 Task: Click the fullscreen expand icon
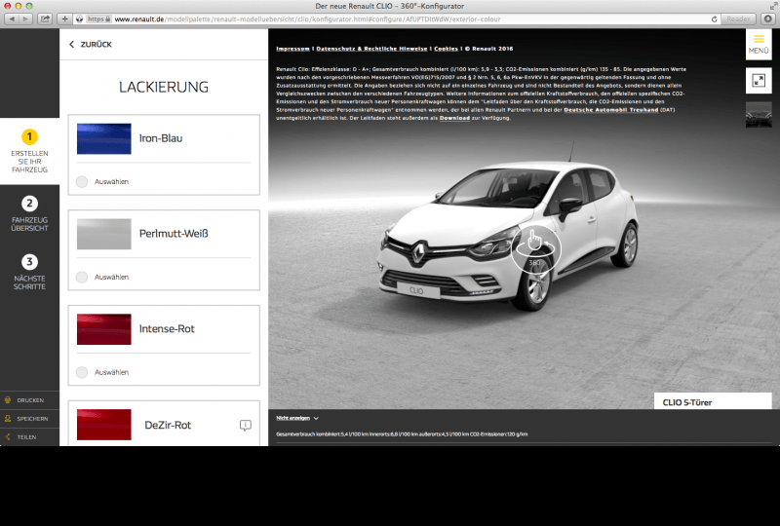[759, 81]
